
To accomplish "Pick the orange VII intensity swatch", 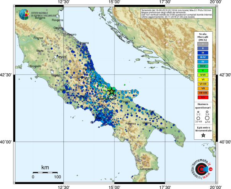I will [202, 88].
